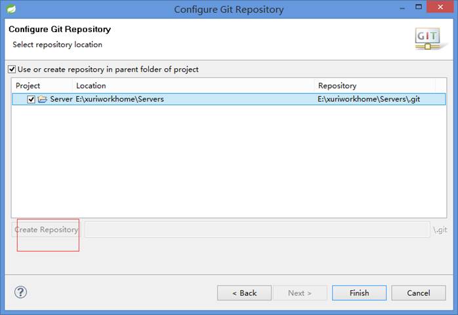Close the dialog with the red X
This screenshot has height=315, width=458.
(440, 7)
